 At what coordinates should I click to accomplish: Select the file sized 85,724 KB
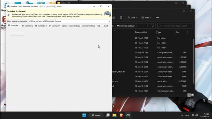150,81
